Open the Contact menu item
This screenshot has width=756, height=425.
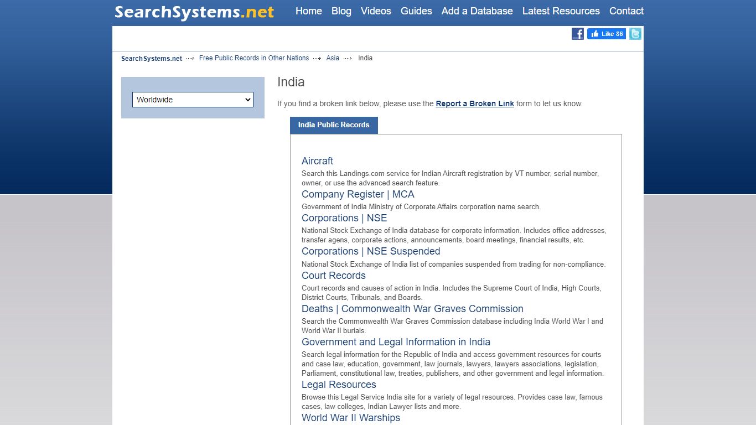[626, 11]
